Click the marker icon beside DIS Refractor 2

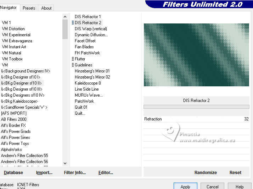click(x=73, y=23)
